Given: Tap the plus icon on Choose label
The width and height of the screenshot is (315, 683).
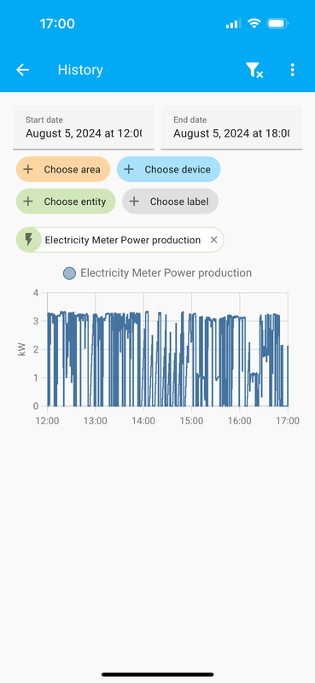Looking at the screenshot, I should tap(134, 201).
